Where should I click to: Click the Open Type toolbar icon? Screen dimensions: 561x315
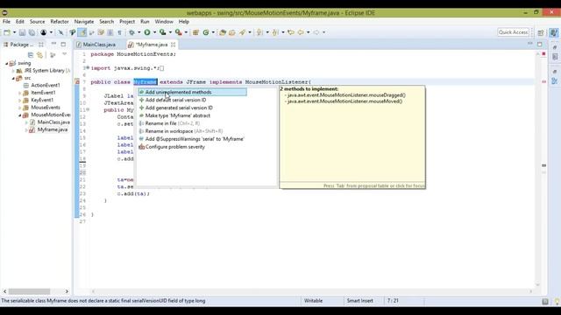tap(223, 32)
